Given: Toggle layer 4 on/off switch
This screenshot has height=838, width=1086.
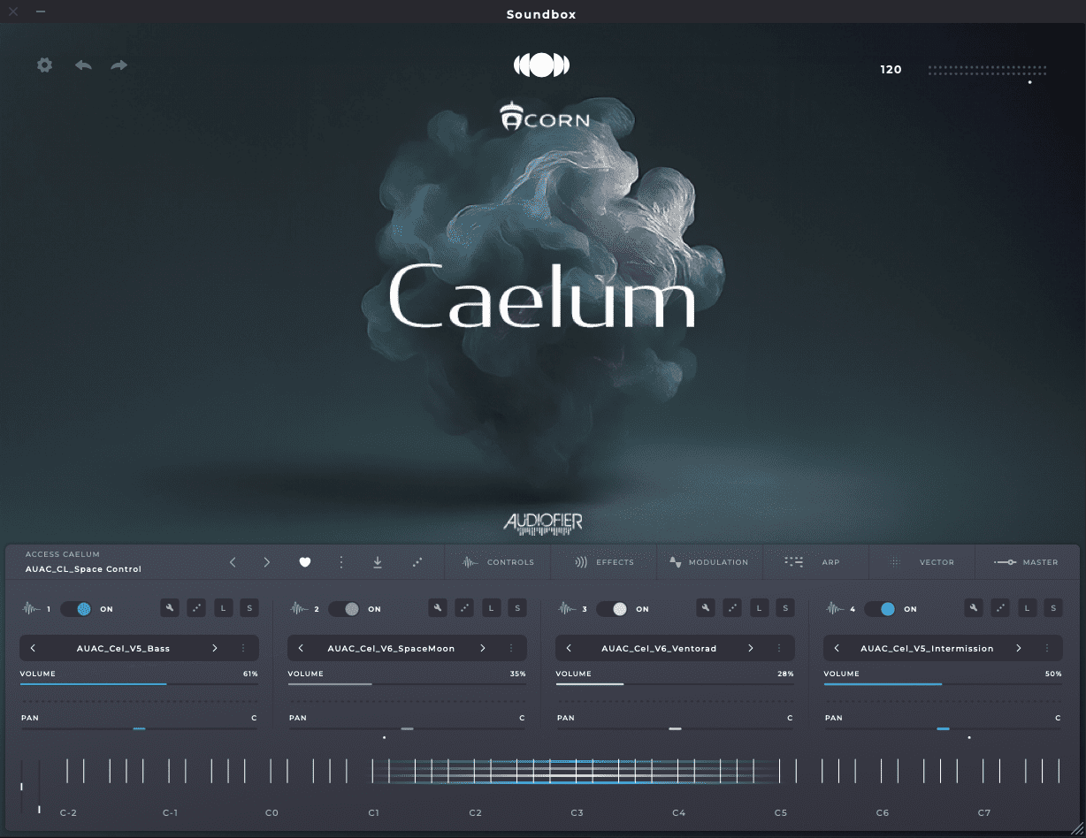Looking at the screenshot, I should [881, 609].
